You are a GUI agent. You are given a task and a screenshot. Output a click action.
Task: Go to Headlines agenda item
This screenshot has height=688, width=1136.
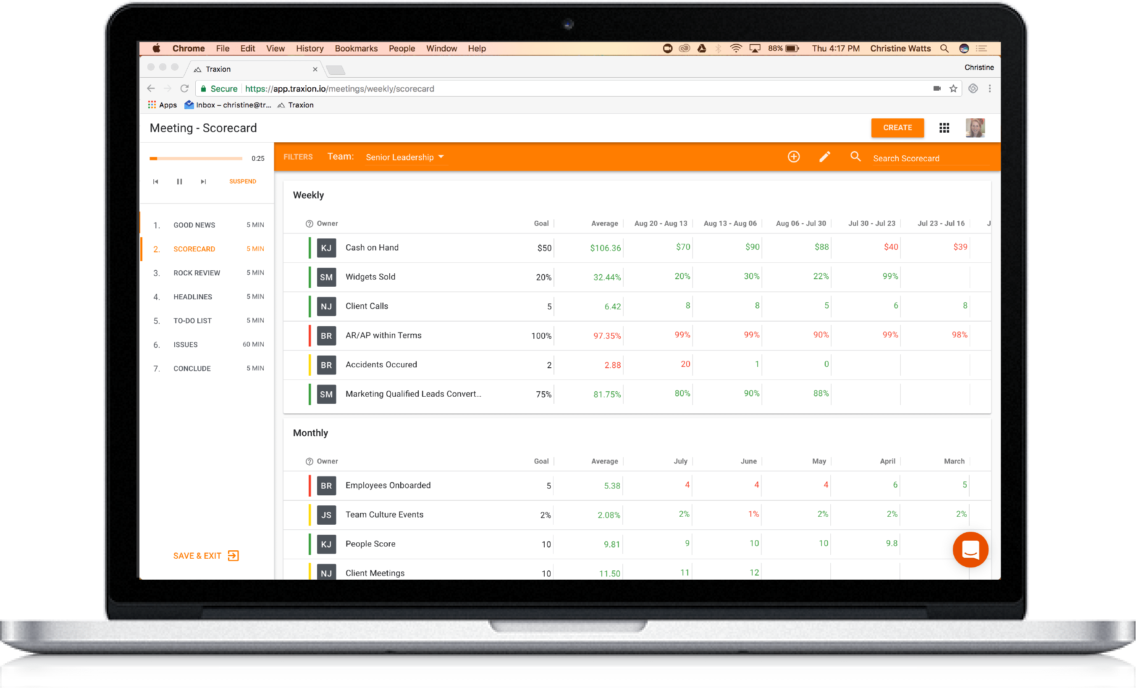[207, 297]
